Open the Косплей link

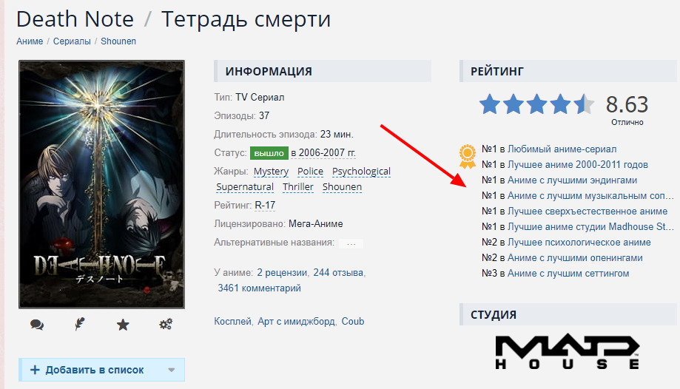pyautogui.click(x=232, y=322)
